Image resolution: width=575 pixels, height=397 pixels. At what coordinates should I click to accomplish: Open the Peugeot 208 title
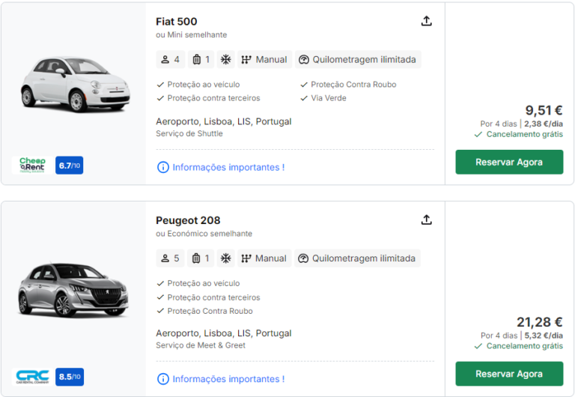coord(188,220)
